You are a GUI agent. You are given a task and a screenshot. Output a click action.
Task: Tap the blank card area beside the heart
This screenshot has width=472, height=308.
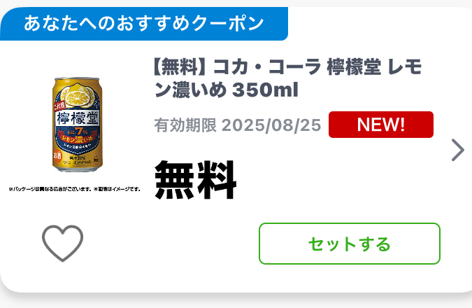[170, 244]
